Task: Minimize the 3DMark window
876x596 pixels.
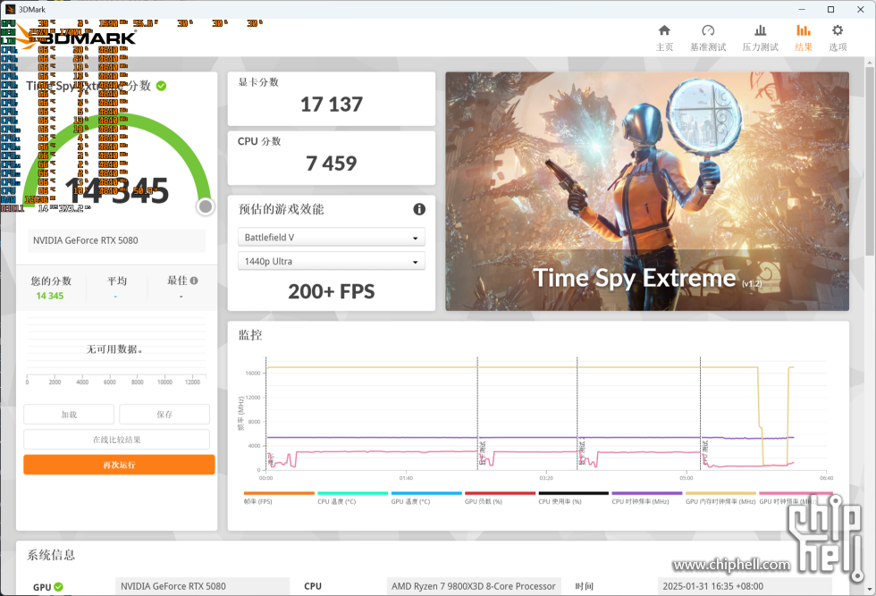Action: pyautogui.click(x=802, y=10)
